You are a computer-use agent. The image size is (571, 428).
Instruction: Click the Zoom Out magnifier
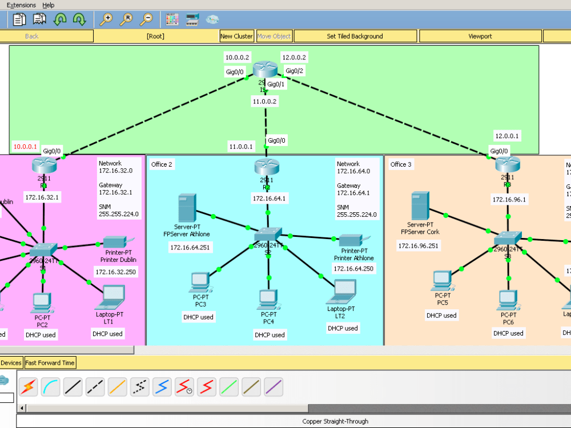[x=147, y=19]
